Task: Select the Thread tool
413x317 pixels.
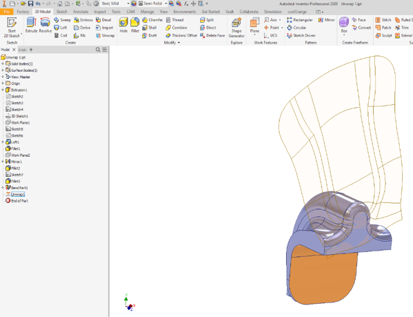Action: pos(174,20)
